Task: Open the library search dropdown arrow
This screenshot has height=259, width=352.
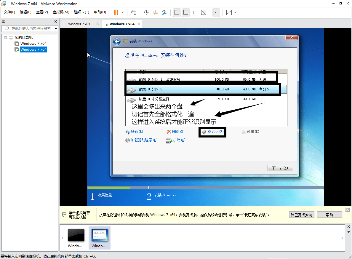Action: coord(56,28)
